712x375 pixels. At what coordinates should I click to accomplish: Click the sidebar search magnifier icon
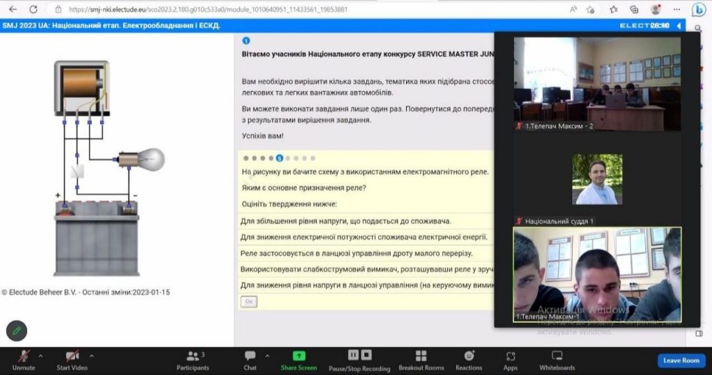coord(699,29)
